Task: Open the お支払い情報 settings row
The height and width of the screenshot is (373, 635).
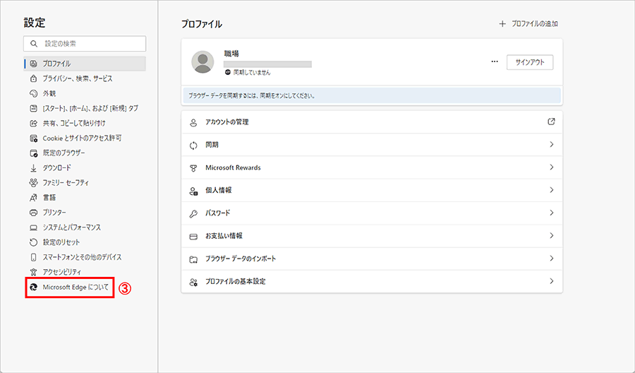Action: (x=372, y=236)
